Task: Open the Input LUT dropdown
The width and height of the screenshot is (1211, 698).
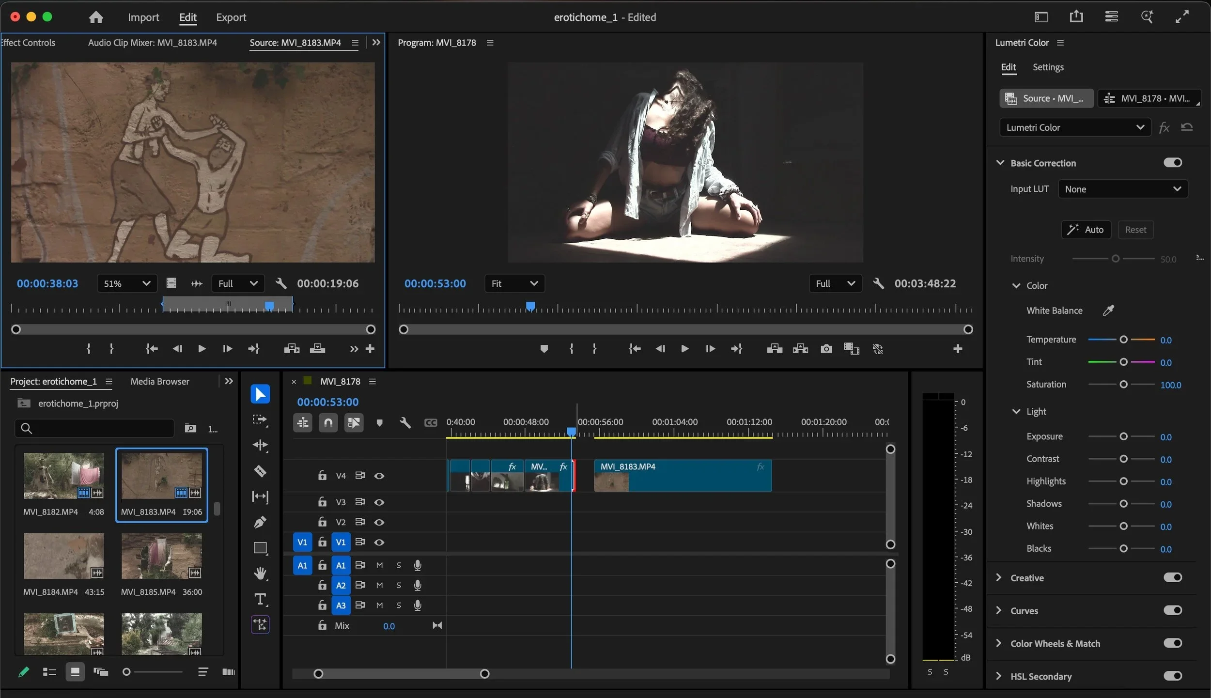Action: tap(1123, 189)
